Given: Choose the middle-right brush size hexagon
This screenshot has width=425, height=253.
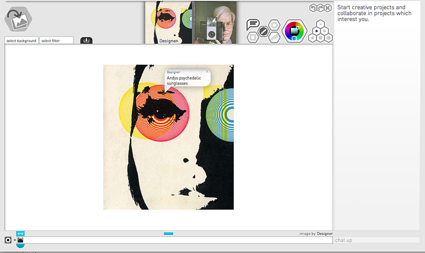Looking at the screenshot, I should pyautogui.click(x=325, y=31).
